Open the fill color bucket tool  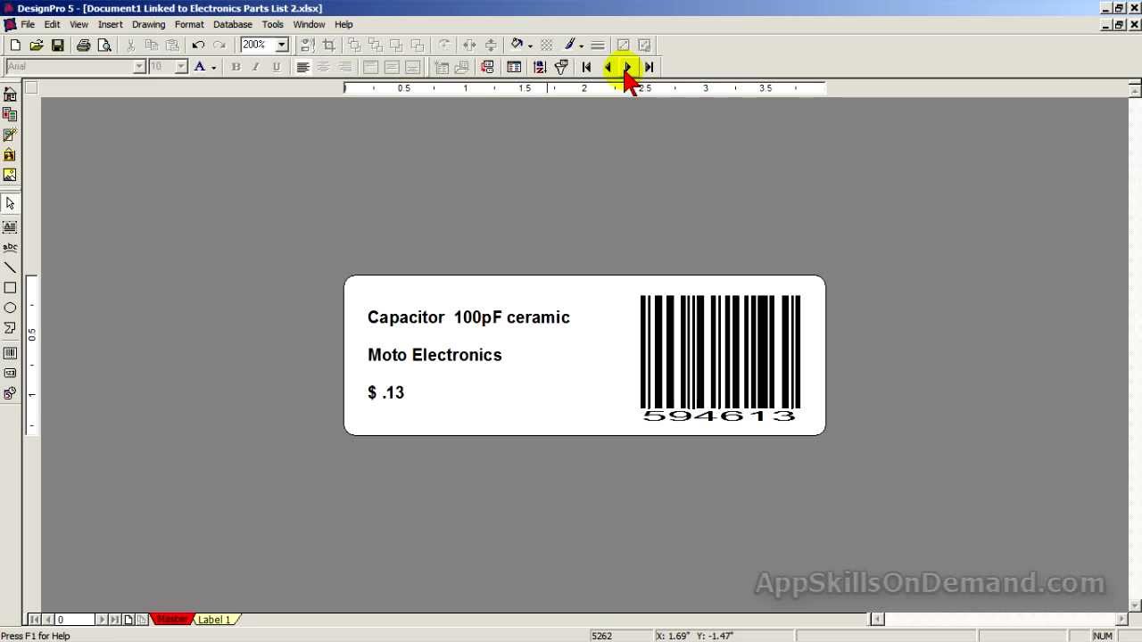[x=517, y=45]
